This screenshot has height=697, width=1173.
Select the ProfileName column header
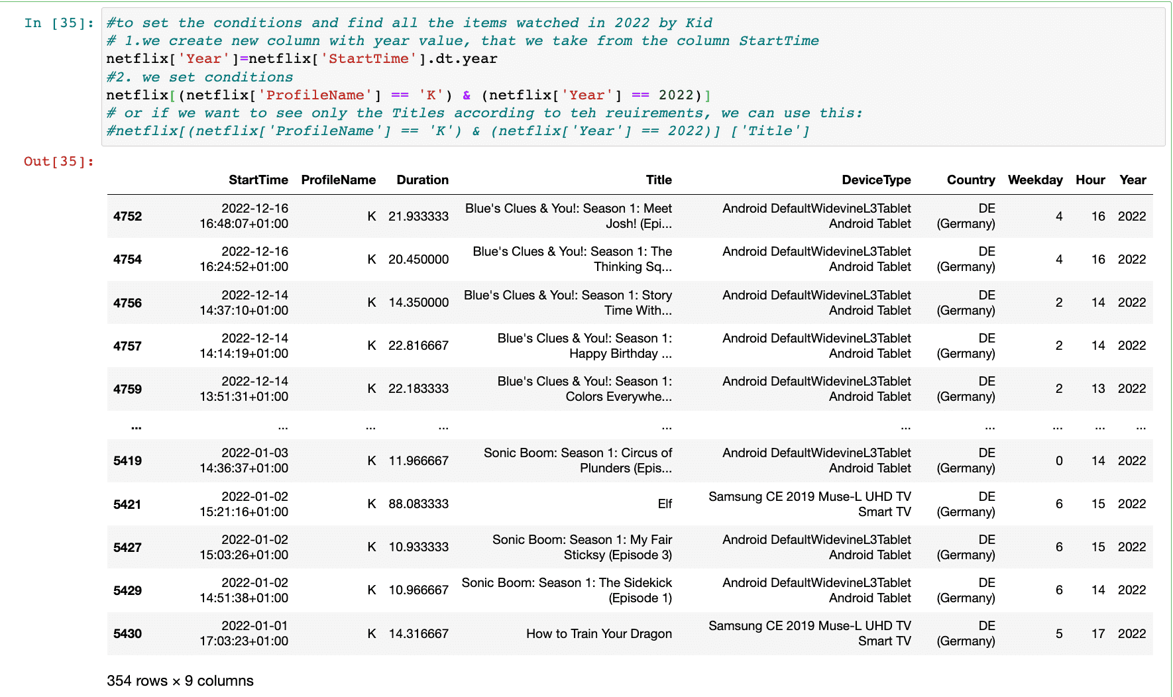coord(338,180)
